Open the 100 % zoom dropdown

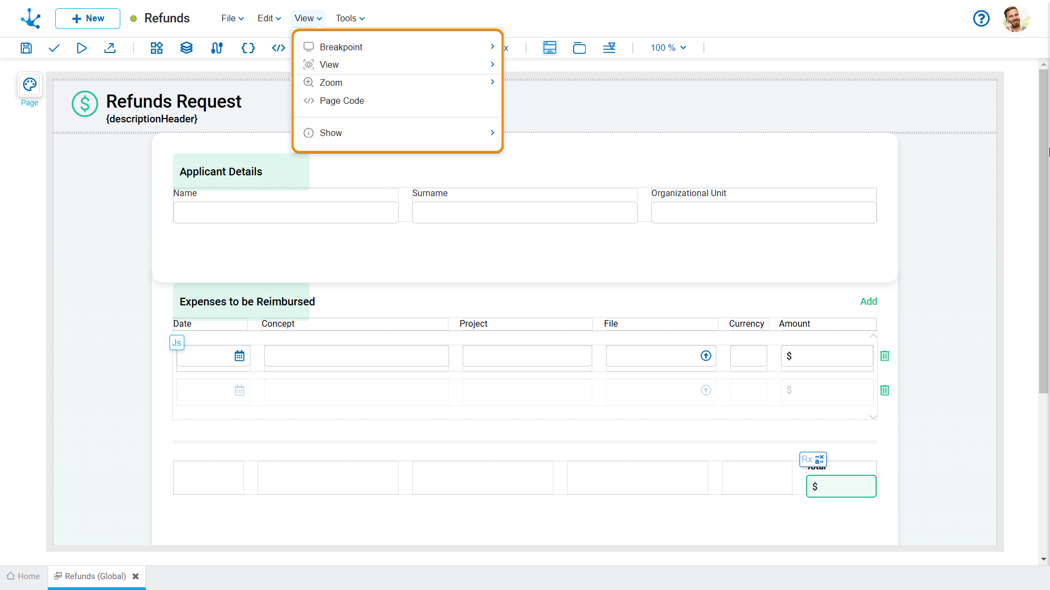click(x=668, y=48)
